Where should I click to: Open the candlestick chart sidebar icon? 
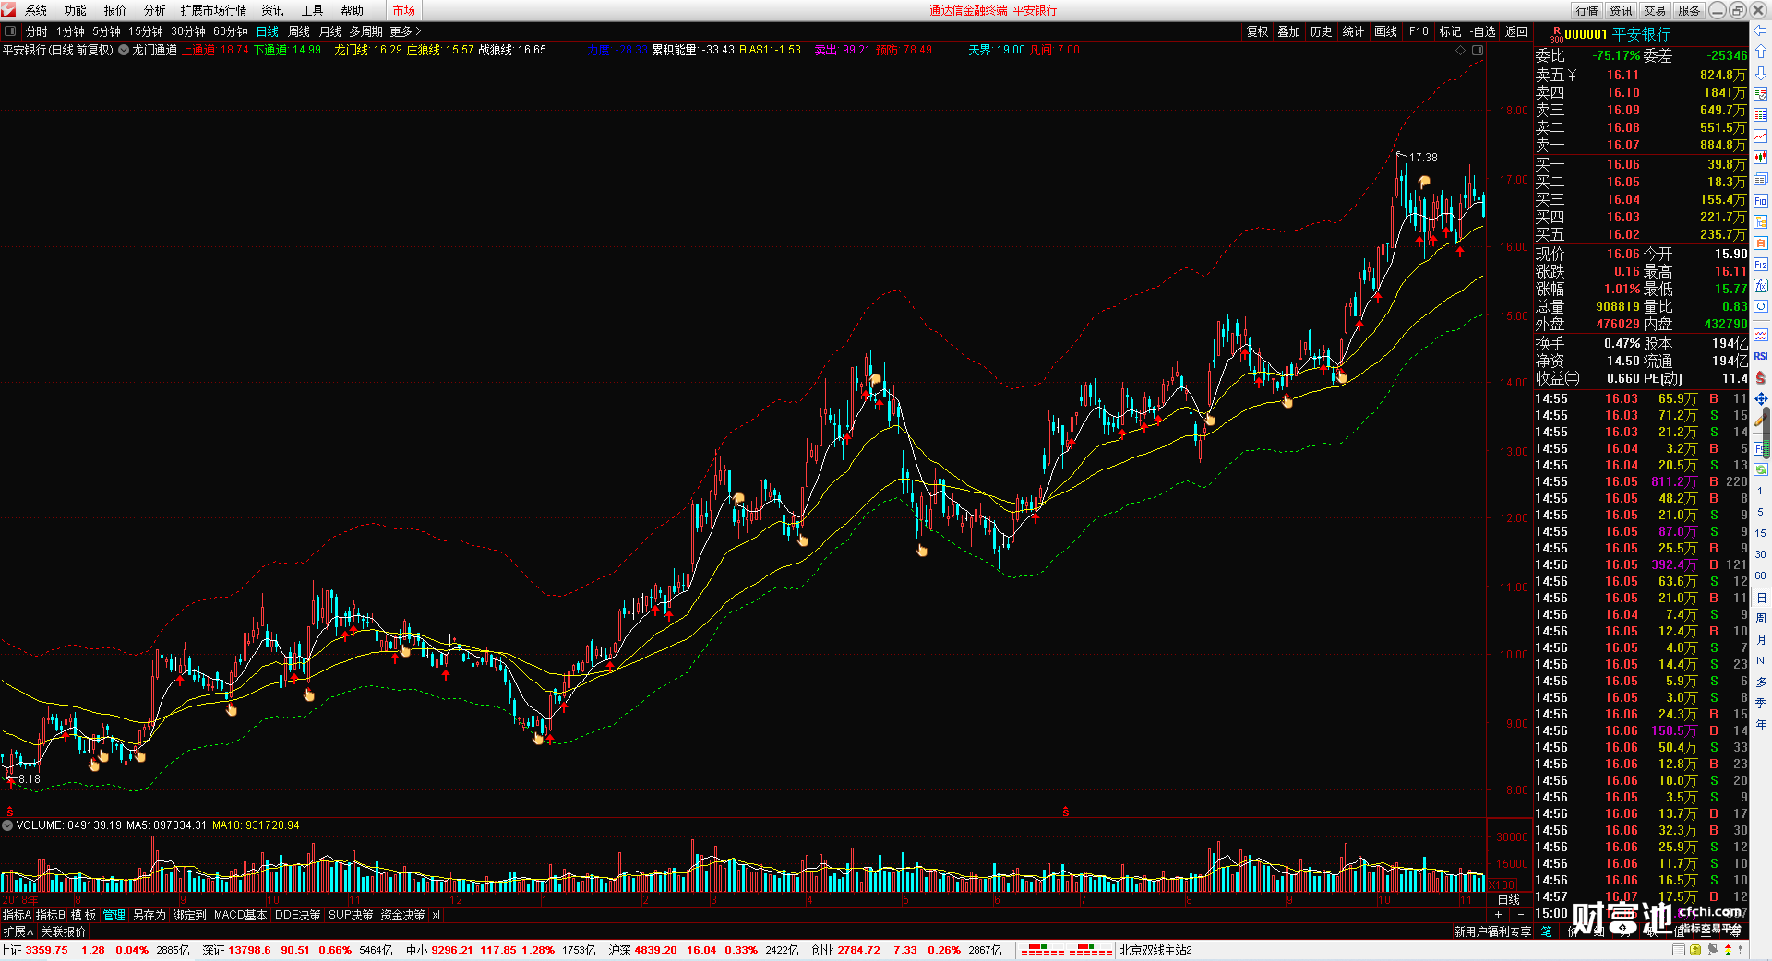pyautogui.click(x=1761, y=158)
